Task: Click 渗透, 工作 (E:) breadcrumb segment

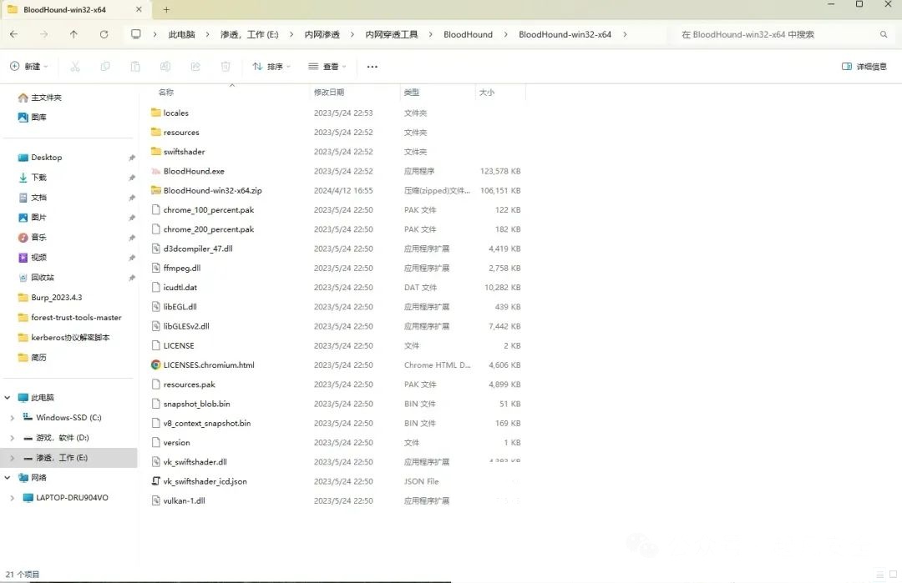Action: [249, 34]
